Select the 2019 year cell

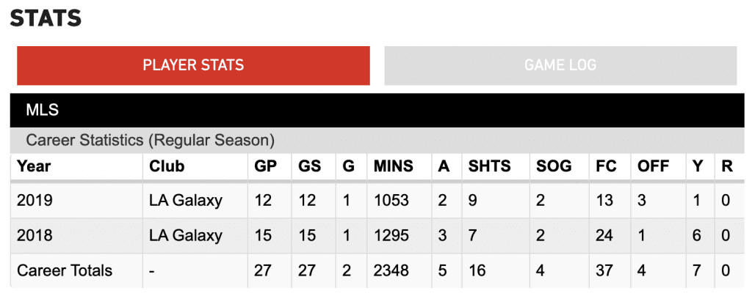(35, 200)
